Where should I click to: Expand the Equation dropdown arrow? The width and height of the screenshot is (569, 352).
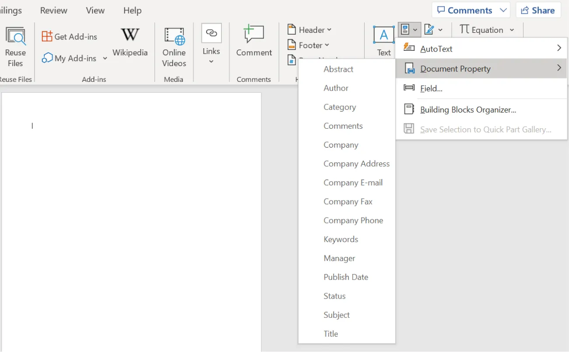point(512,30)
